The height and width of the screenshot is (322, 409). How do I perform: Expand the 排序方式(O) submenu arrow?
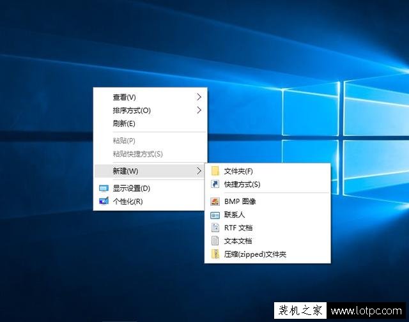(x=199, y=110)
